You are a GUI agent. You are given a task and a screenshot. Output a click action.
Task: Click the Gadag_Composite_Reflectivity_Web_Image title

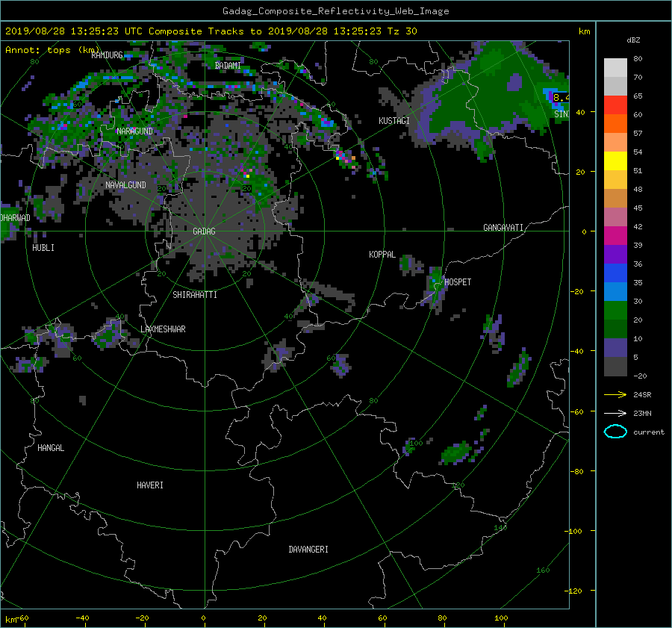tap(335, 11)
